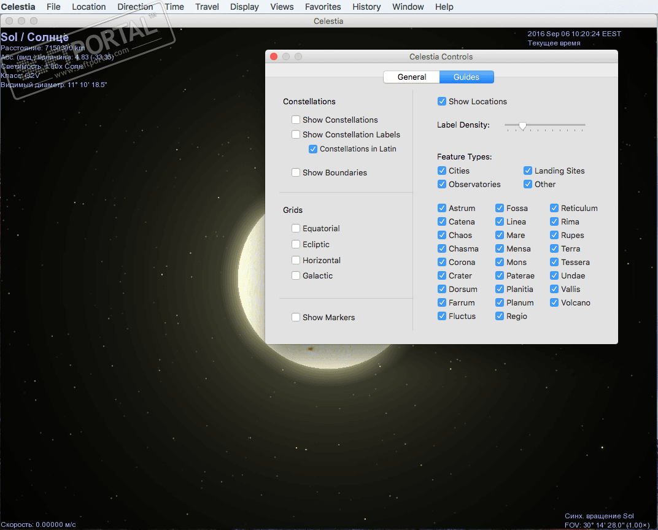Uncheck the Volcano feature checkbox

554,303
